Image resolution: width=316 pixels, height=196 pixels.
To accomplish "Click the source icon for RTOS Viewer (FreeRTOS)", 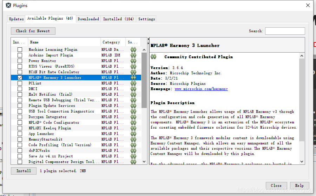I will click(133, 66).
